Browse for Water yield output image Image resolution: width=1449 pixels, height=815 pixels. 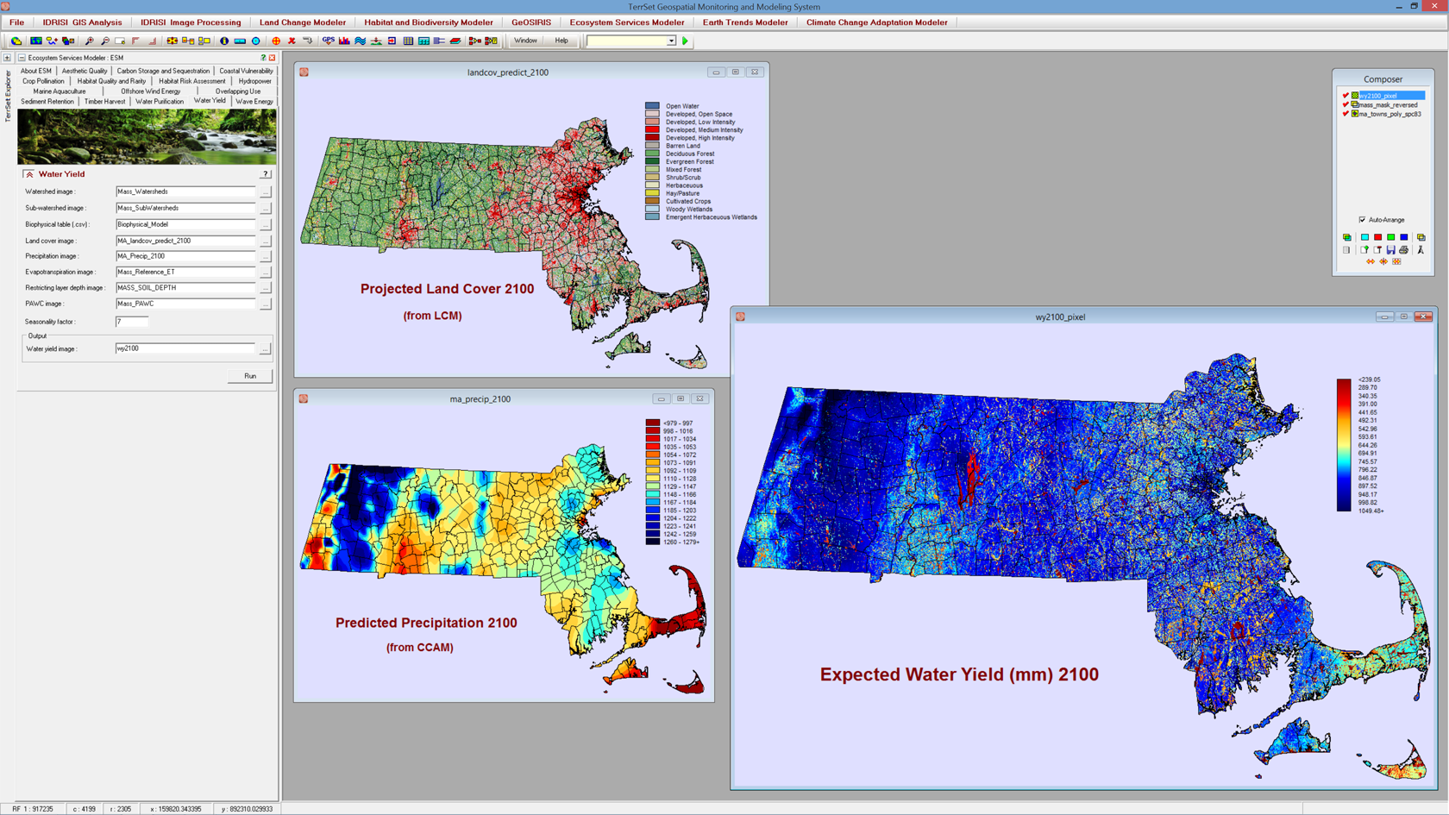(266, 348)
